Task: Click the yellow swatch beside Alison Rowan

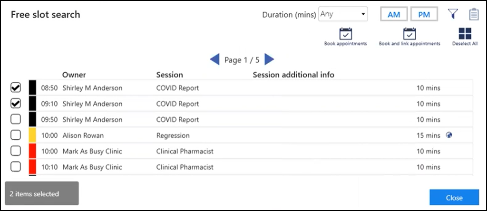Action: pyautogui.click(x=32, y=135)
